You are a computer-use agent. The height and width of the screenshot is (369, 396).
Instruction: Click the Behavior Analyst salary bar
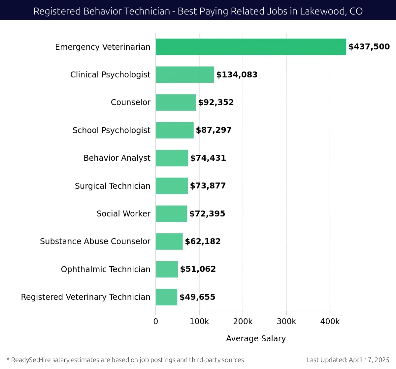pos(172,158)
